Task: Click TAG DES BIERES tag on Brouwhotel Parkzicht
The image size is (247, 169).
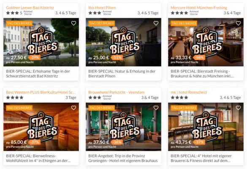Action: point(102,108)
